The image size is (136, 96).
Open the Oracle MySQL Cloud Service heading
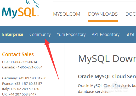pyautogui.click(x=107, y=77)
